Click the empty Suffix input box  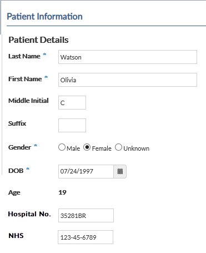coord(72,125)
